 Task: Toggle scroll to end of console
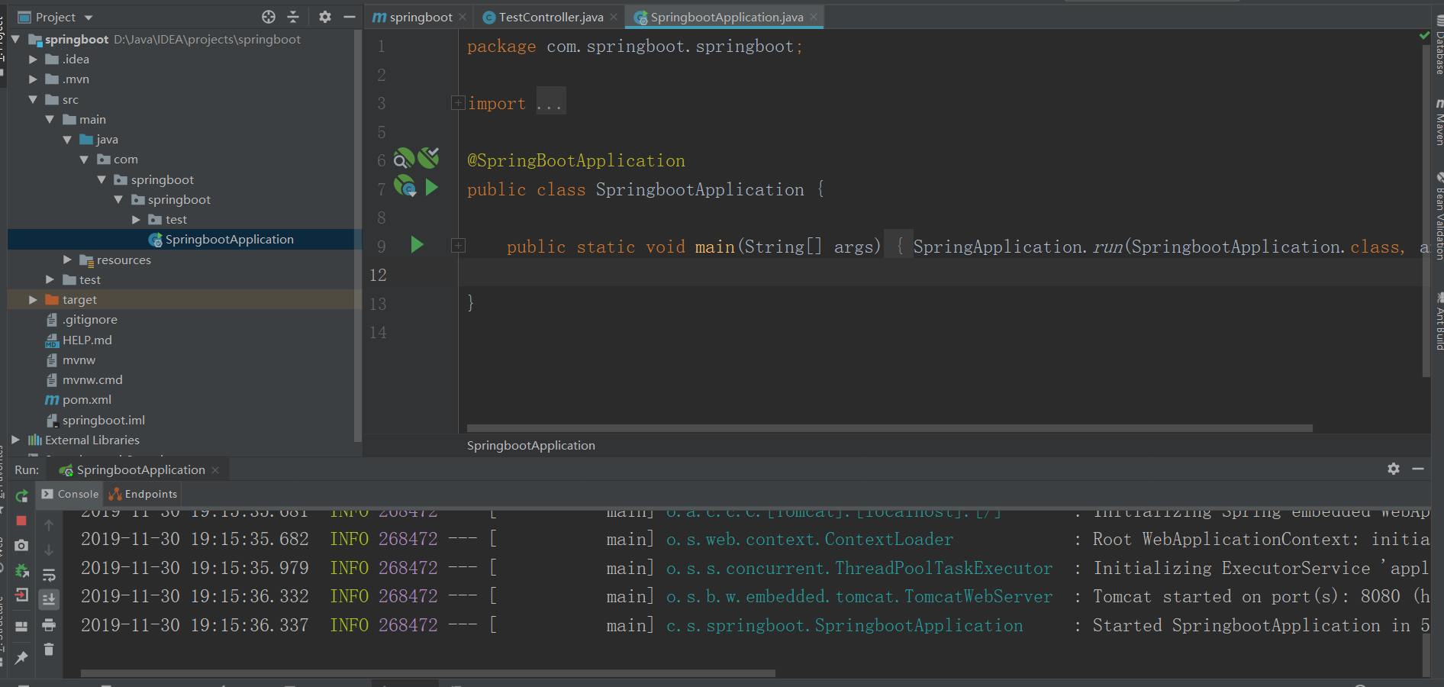[49, 599]
